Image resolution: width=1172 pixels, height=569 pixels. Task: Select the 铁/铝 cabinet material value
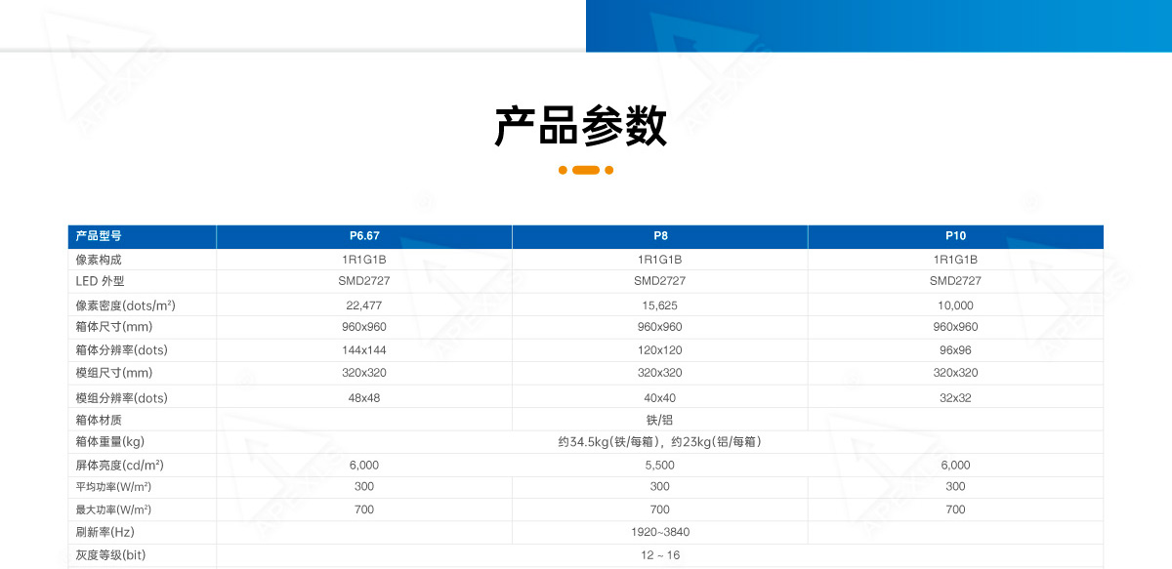coord(660,420)
